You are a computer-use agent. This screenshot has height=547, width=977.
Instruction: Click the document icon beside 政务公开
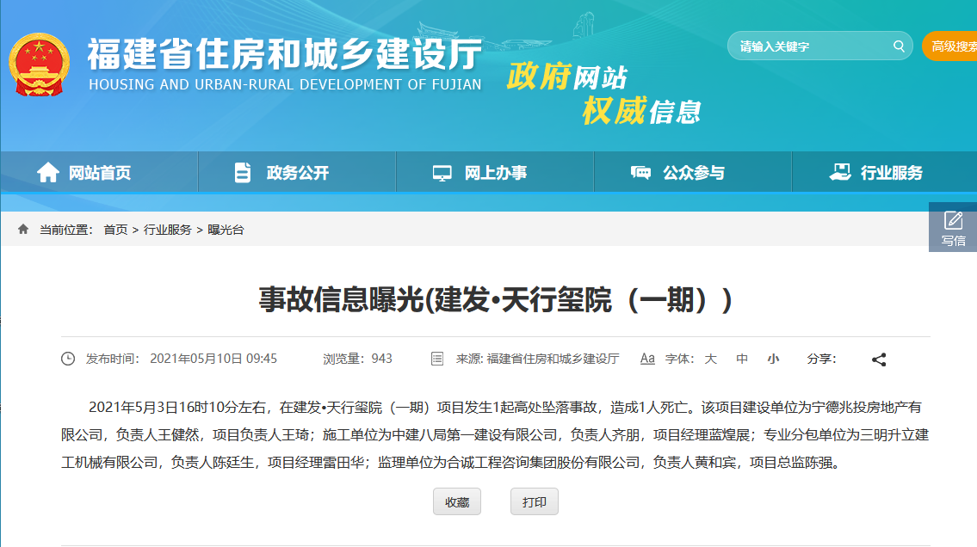coord(243,172)
